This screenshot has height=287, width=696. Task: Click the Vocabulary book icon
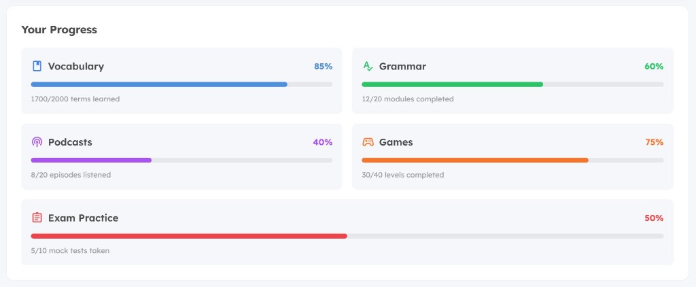(37, 66)
